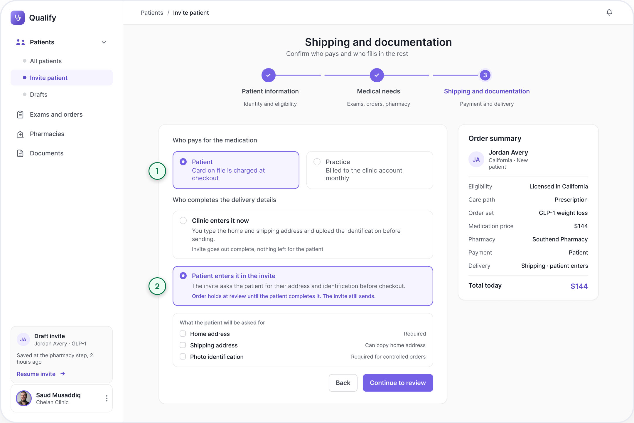
Task: Click the Can copy home address note
Action: click(395, 345)
